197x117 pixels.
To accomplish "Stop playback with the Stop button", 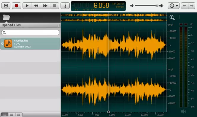I will point(54,6).
